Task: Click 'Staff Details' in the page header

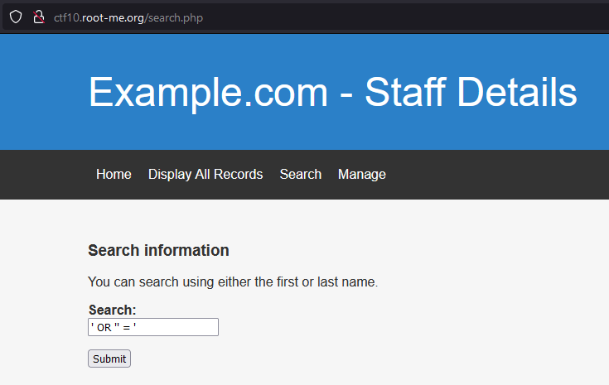Action: pos(471,92)
